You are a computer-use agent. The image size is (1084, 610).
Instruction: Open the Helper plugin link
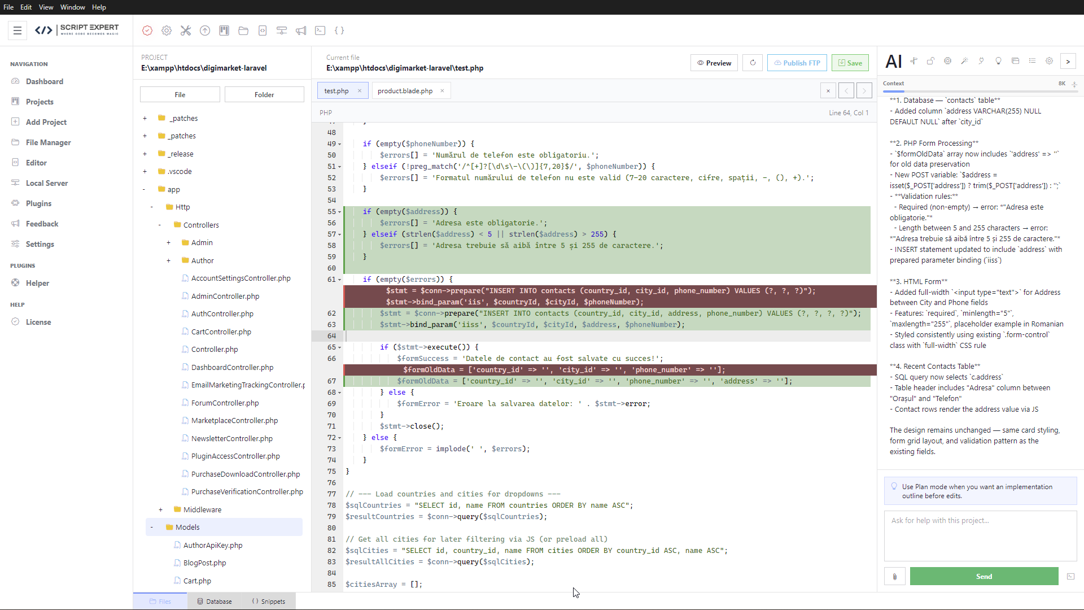[37, 283]
